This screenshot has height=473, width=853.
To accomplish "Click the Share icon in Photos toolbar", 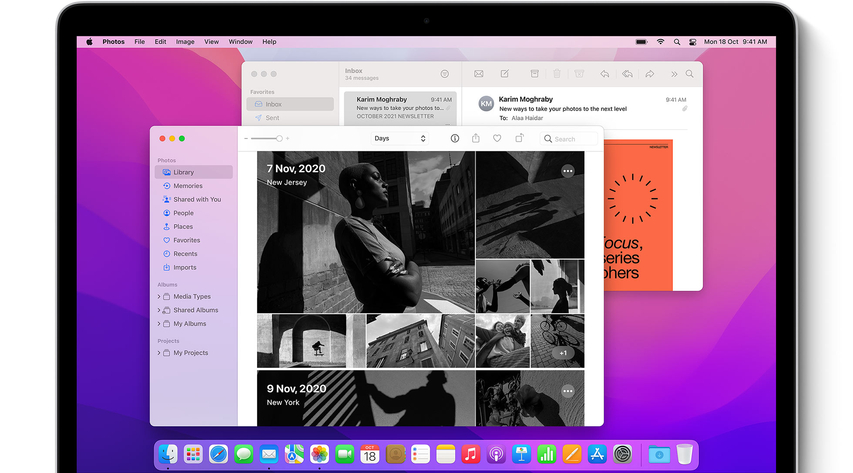I will coord(476,138).
